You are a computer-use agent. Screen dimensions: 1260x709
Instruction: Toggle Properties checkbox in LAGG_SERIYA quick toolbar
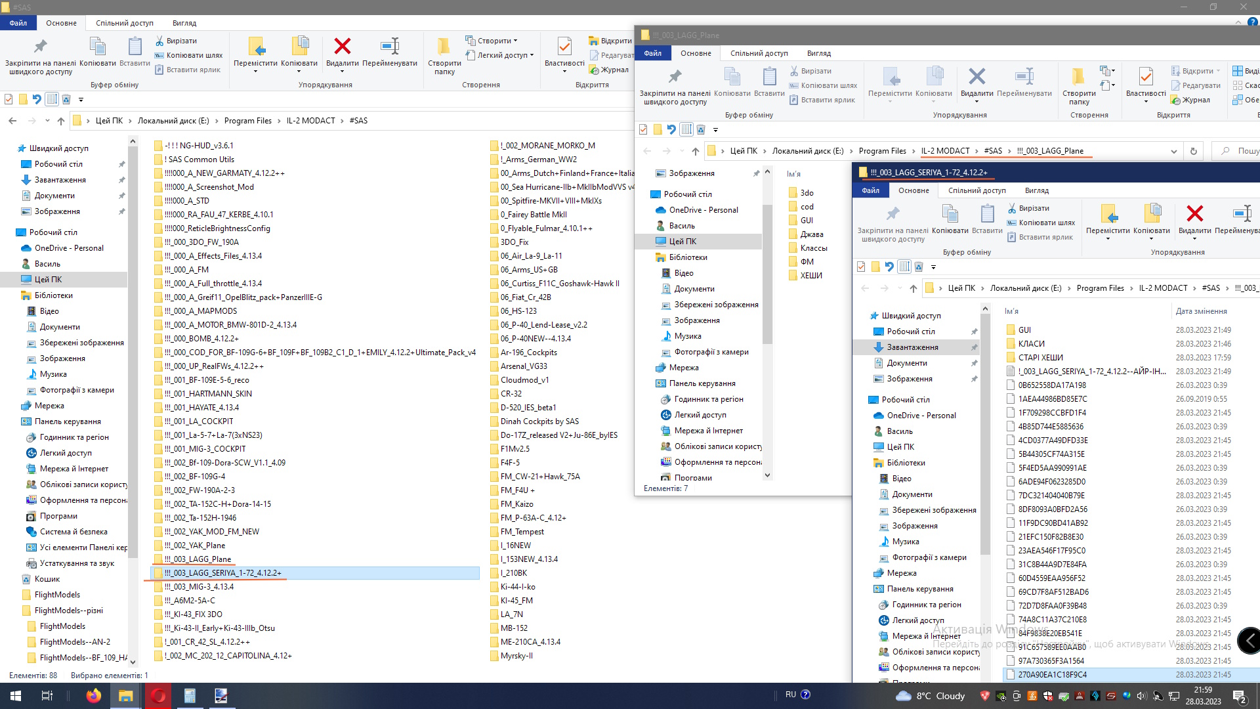pyautogui.click(x=861, y=267)
